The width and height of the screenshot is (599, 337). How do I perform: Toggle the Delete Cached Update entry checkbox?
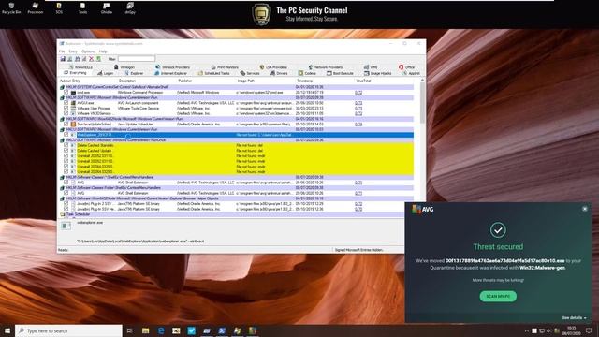[66, 151]
